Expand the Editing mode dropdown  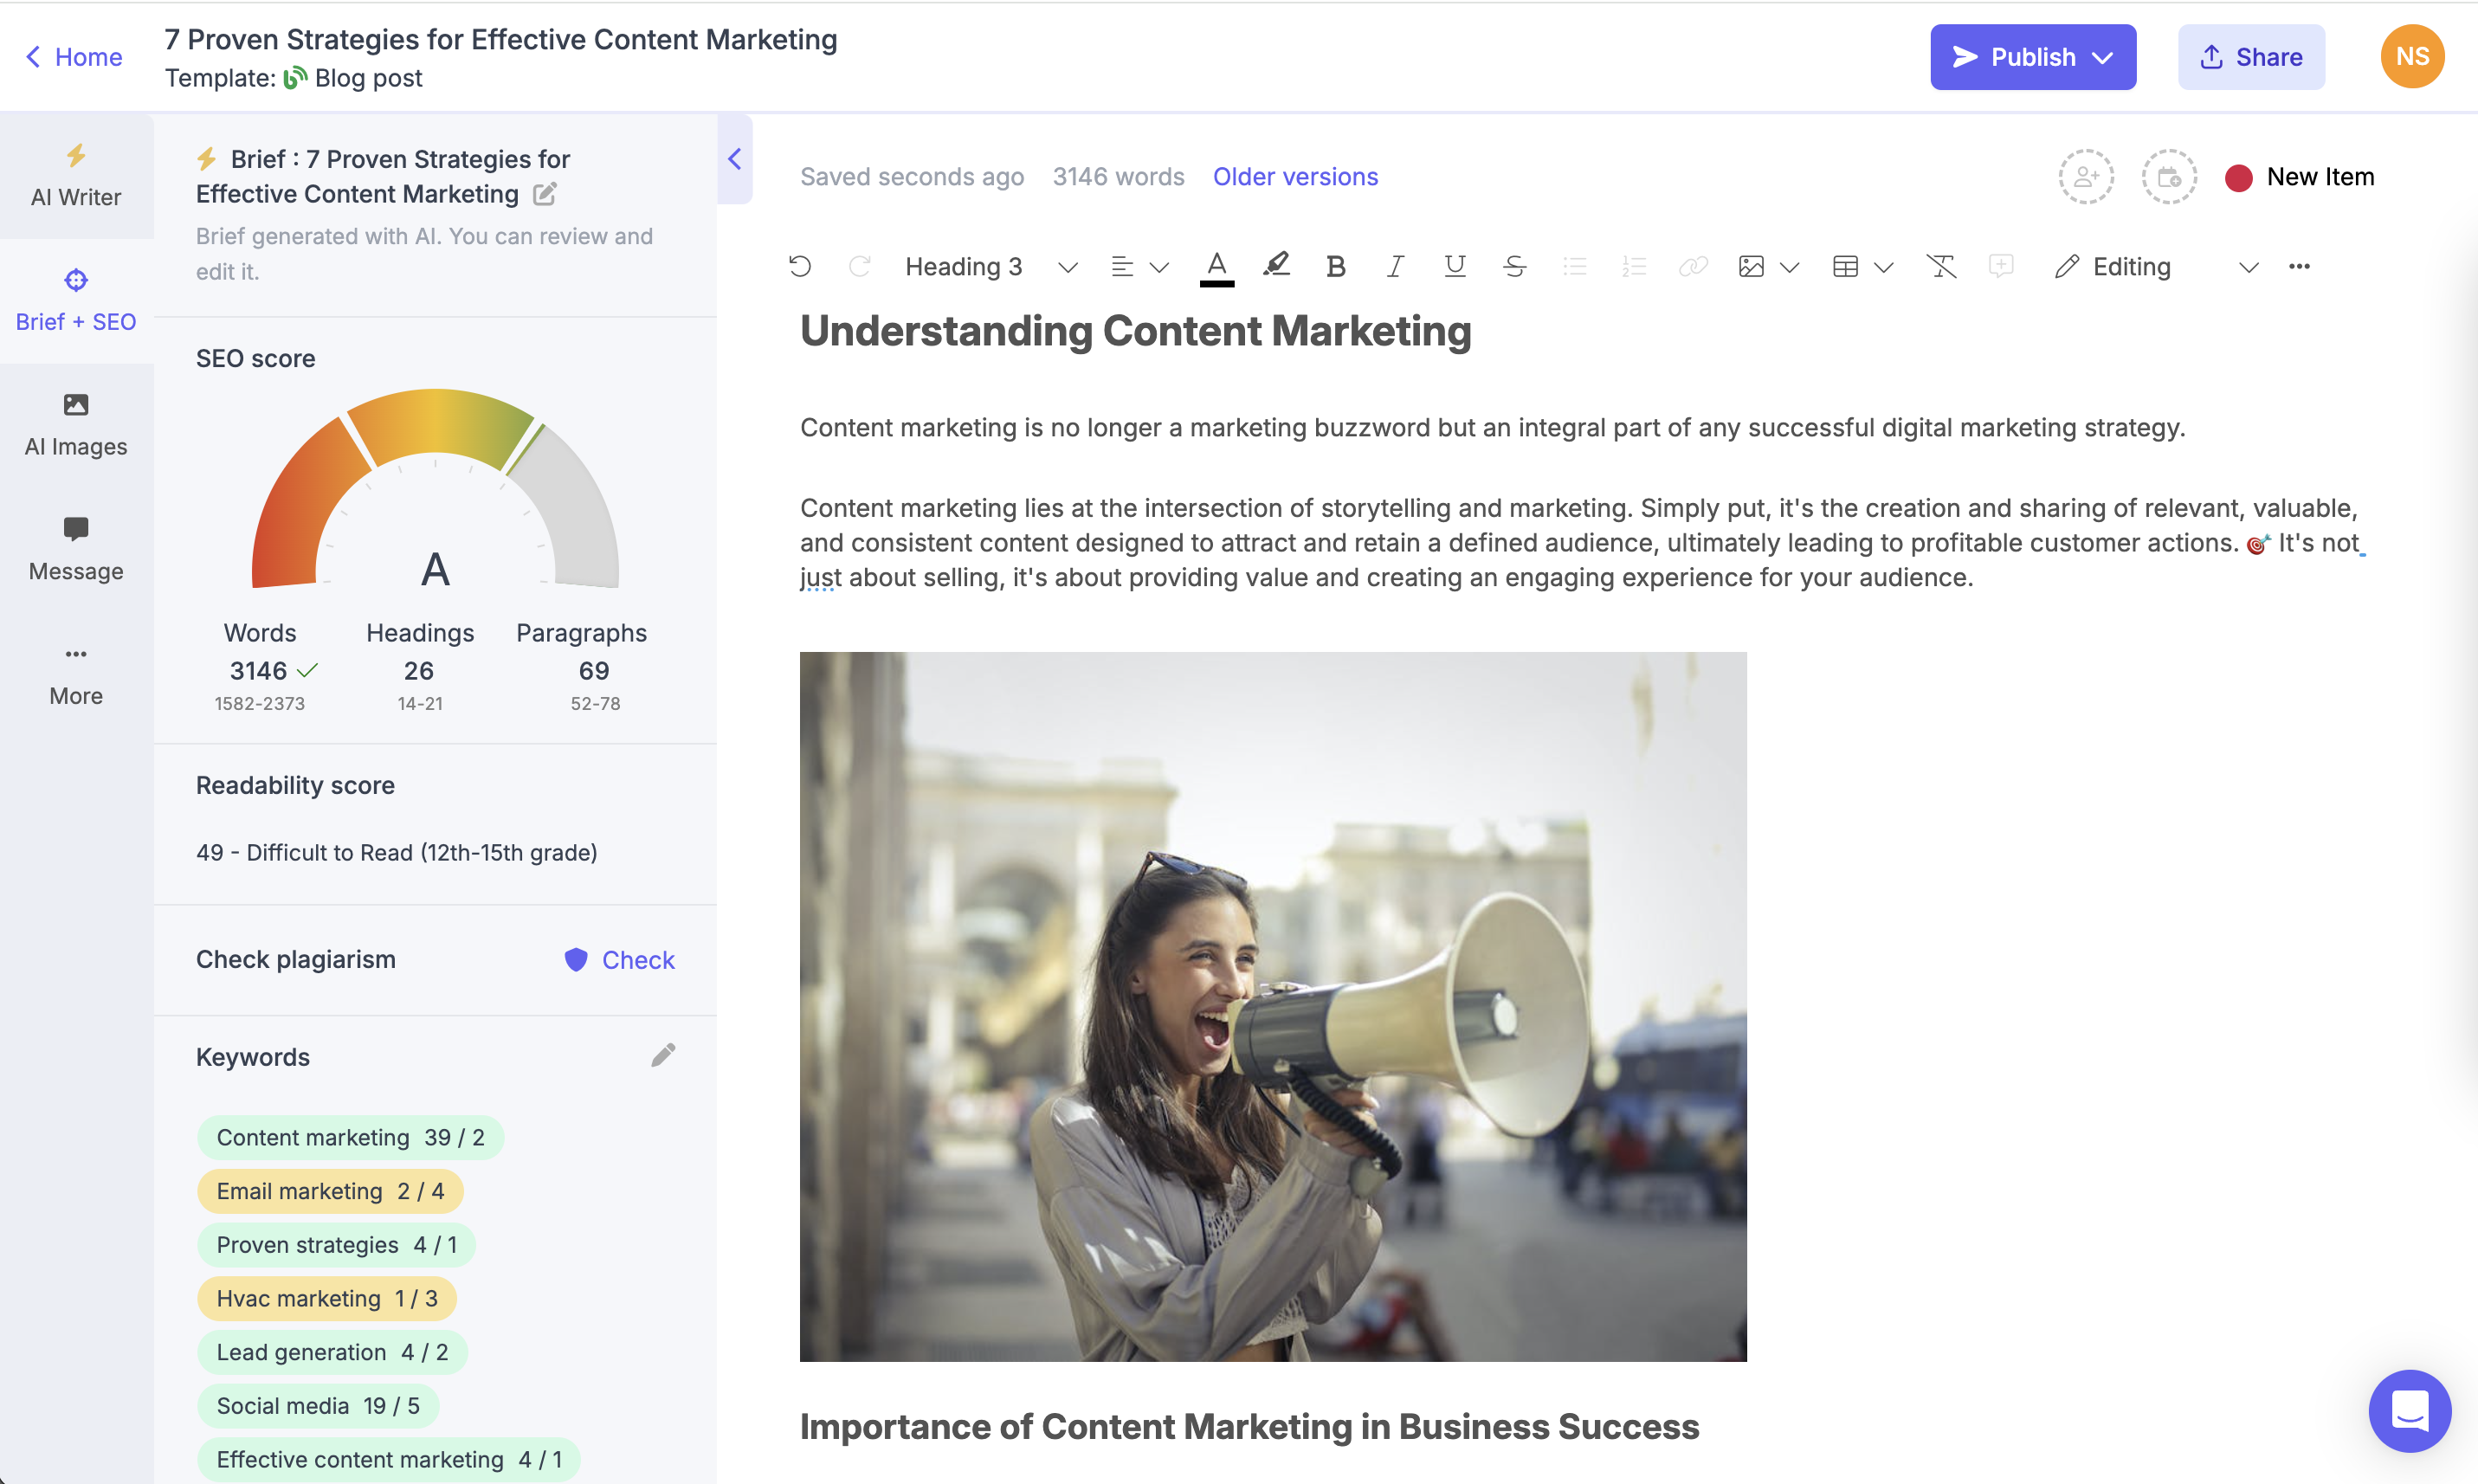click(2245, 267)
